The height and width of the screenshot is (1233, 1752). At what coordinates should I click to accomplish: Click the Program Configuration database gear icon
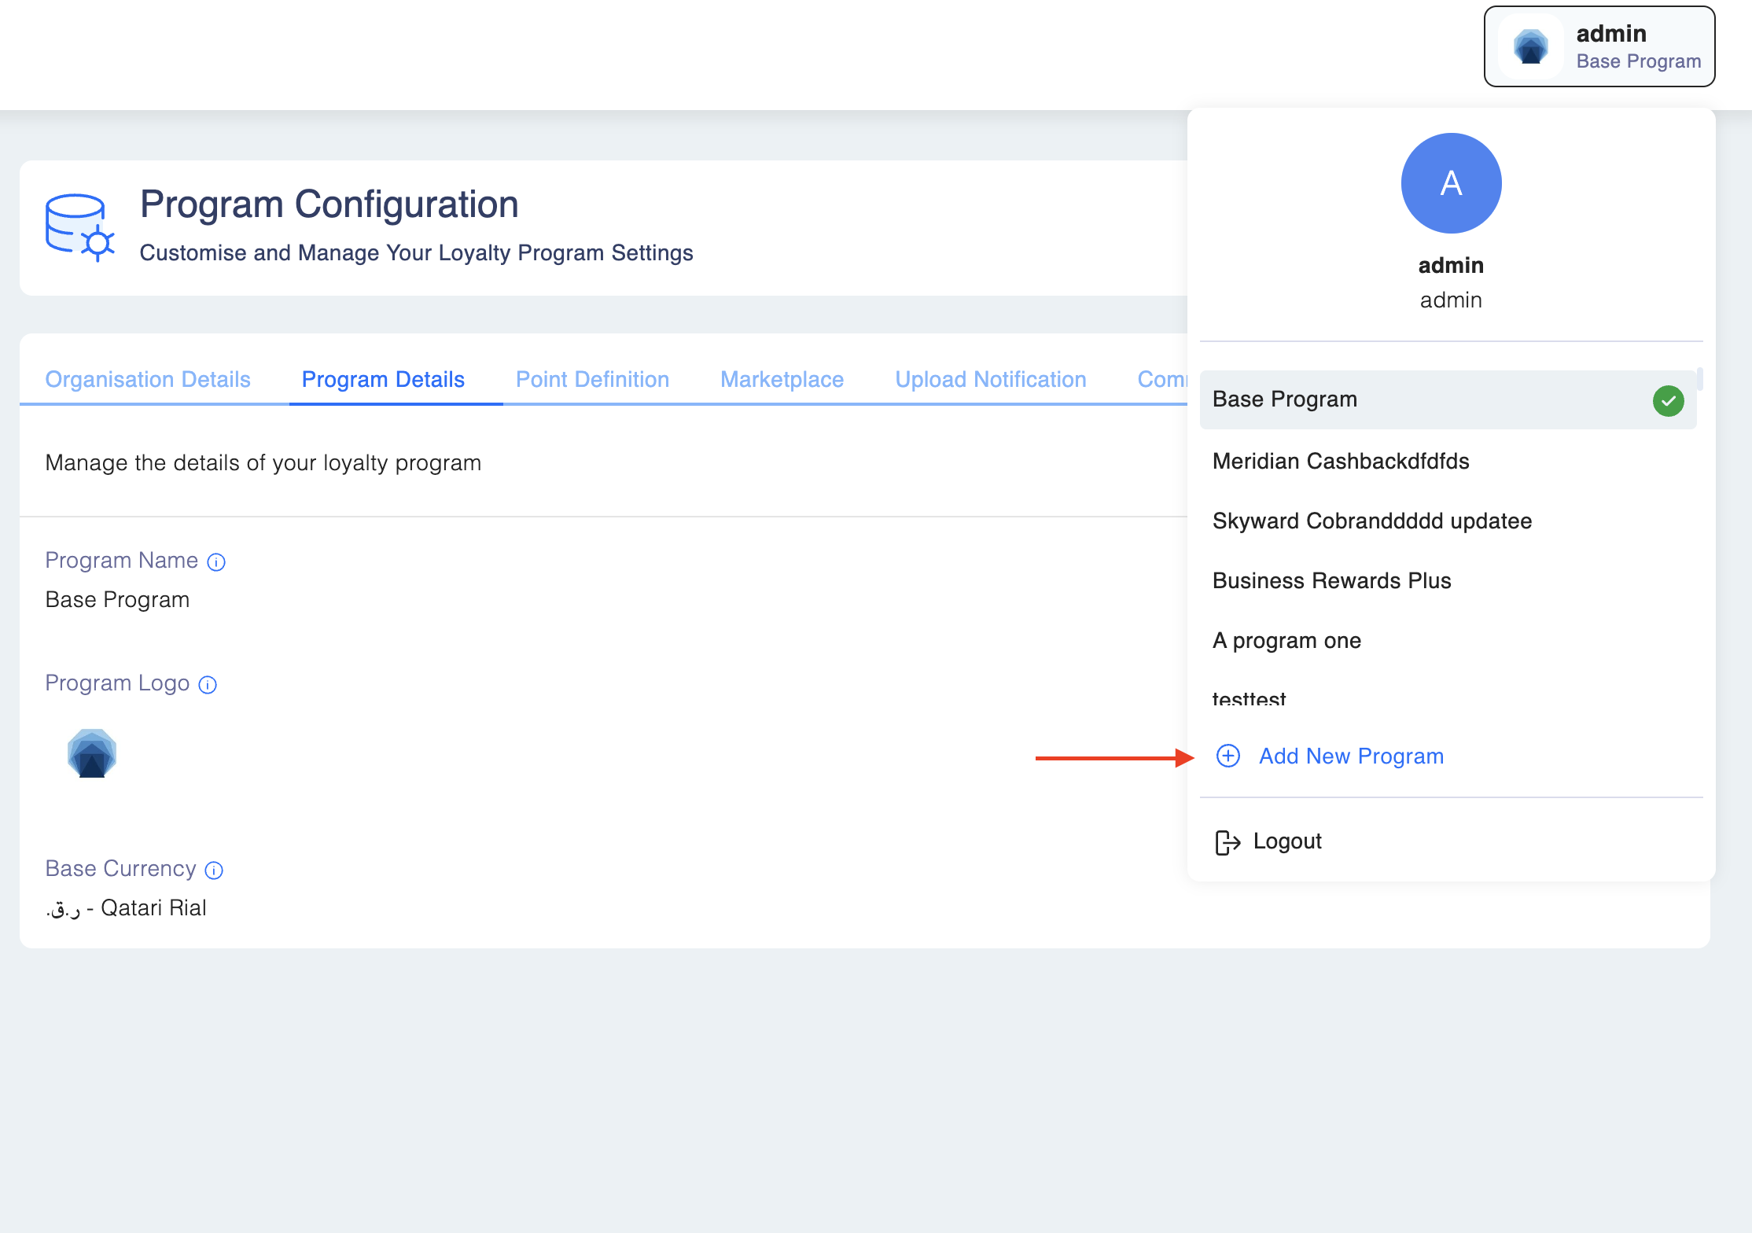[x=79, y=228]
